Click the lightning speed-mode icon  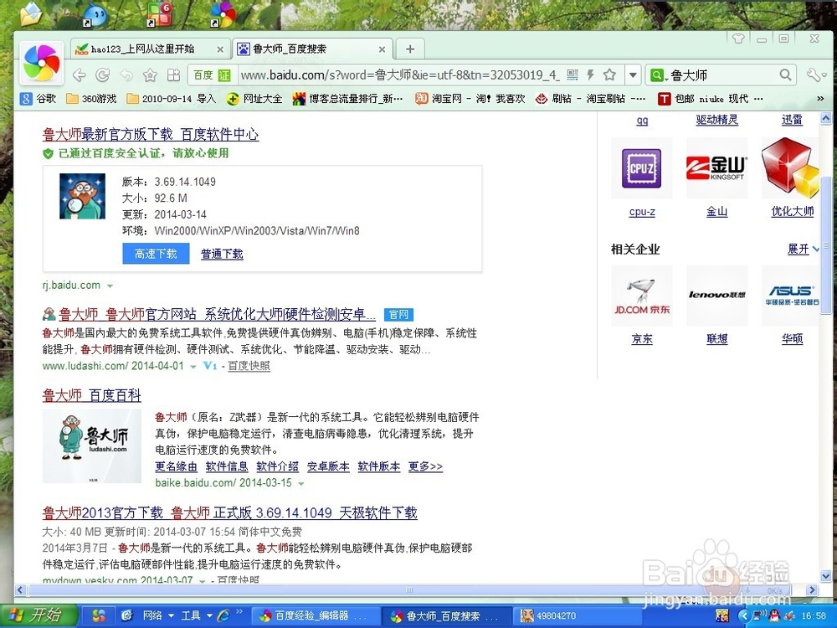coord(590,75)
